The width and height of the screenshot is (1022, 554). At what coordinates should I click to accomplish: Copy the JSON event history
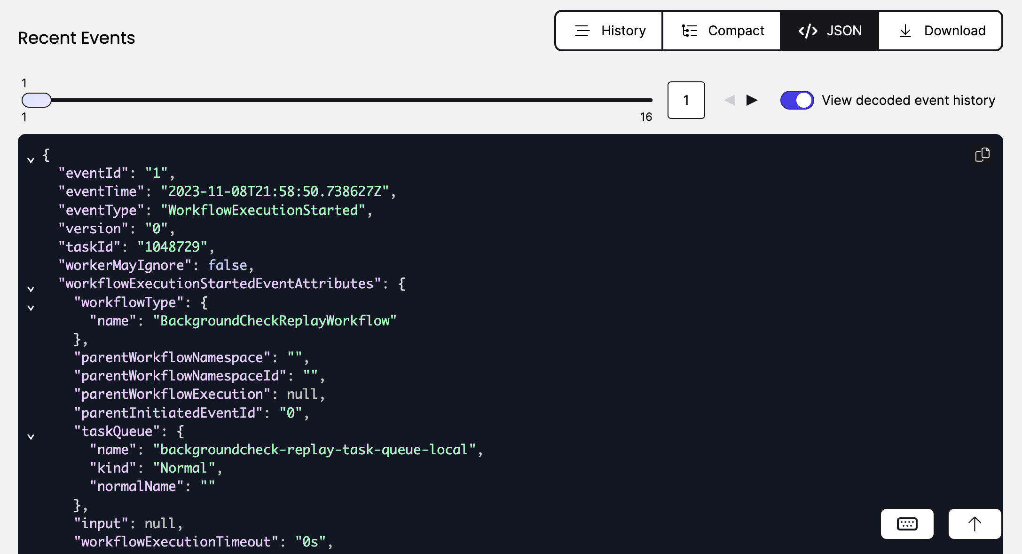click(982, 155)
